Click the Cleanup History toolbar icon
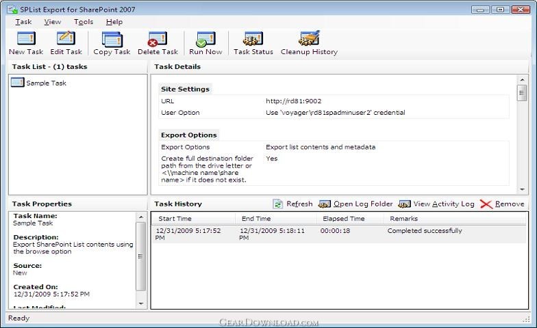The height and width of the screenshot is (328, 537). coord(310,38)
